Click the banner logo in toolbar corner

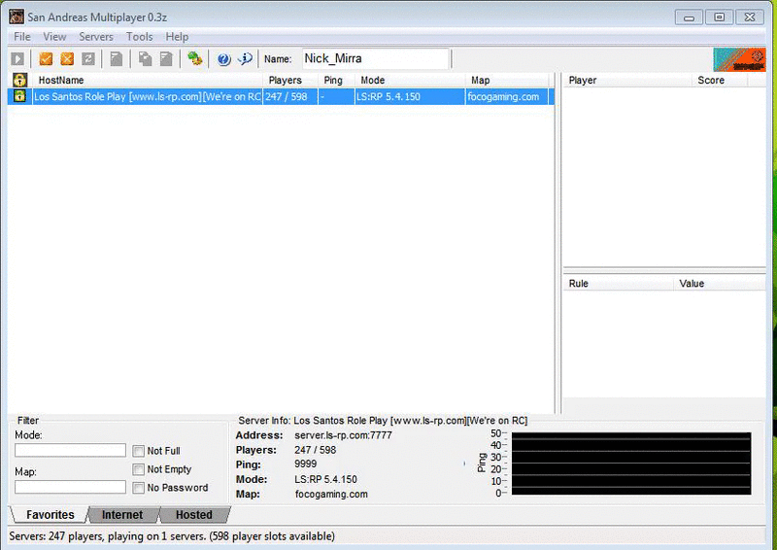[739, 59]
